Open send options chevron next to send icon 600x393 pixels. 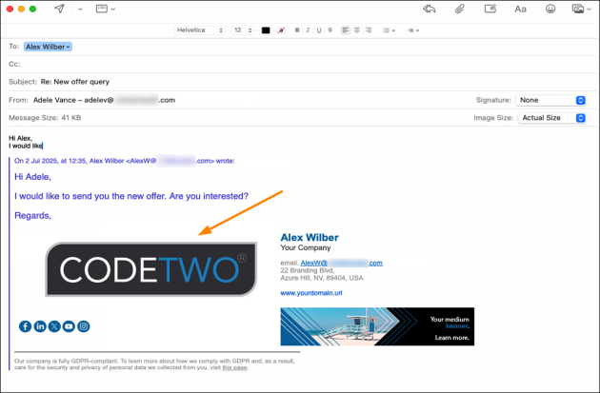point(80,10)
